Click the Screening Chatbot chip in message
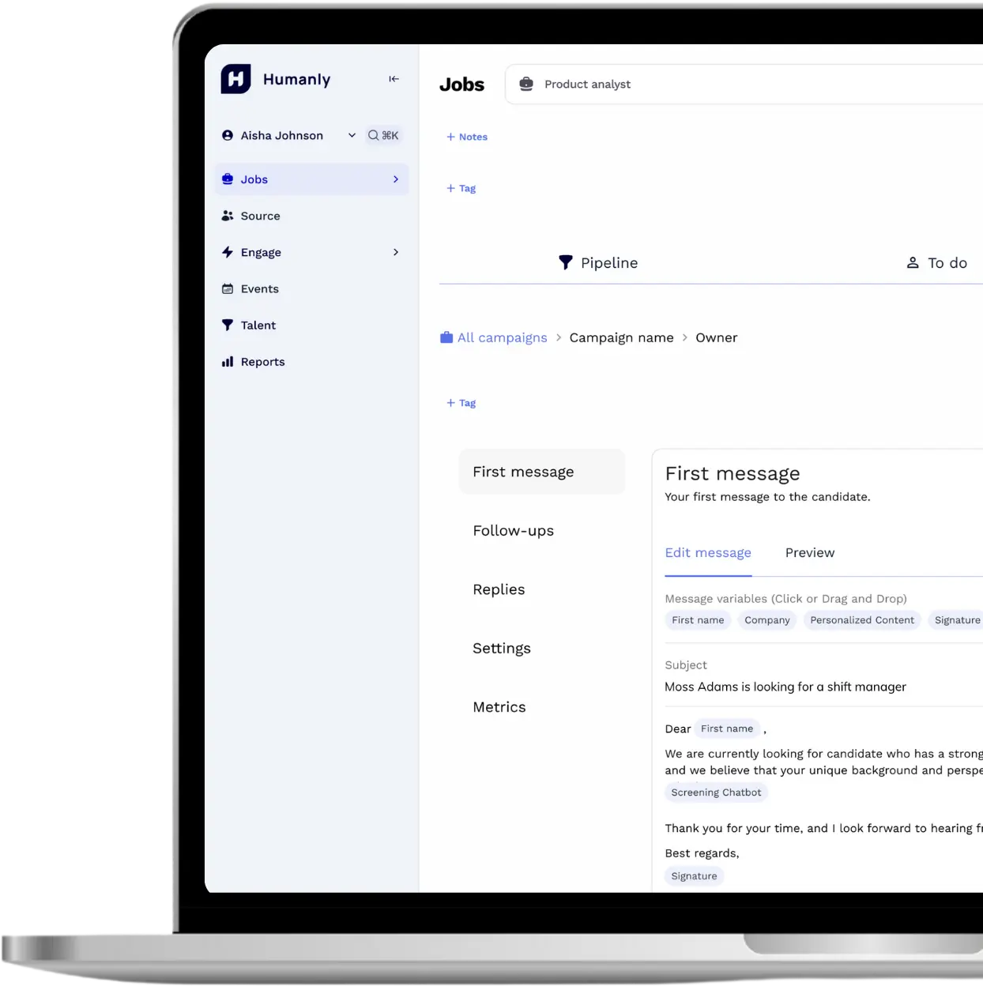Screen dimensions: 983x986 [x=716, y=792]
